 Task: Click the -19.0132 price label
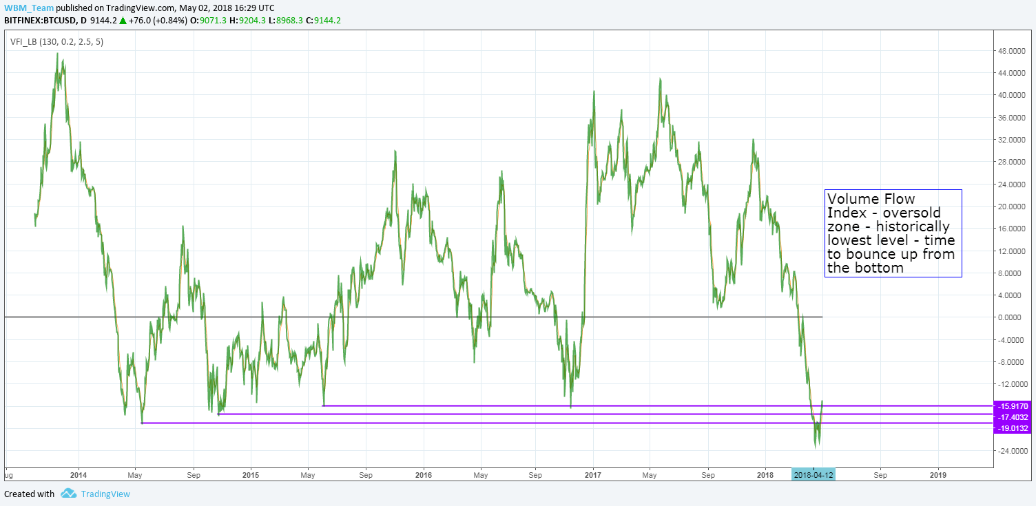click(x=1012, y=428)
